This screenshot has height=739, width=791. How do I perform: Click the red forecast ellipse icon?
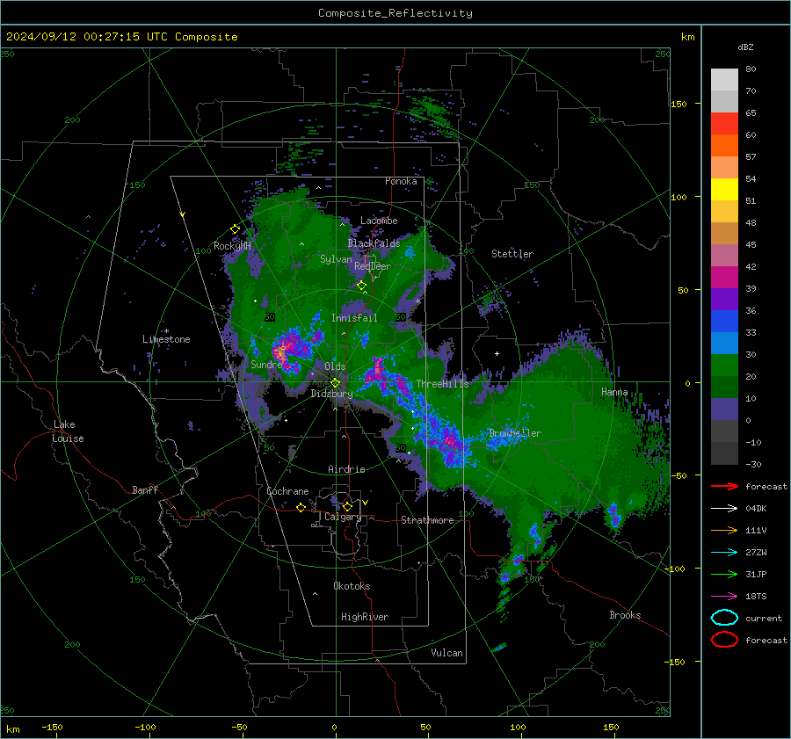click(724, 640)
